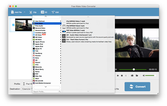
Task: Open Free Audio category
Action: pyautogui.click(x=47, y=26)
